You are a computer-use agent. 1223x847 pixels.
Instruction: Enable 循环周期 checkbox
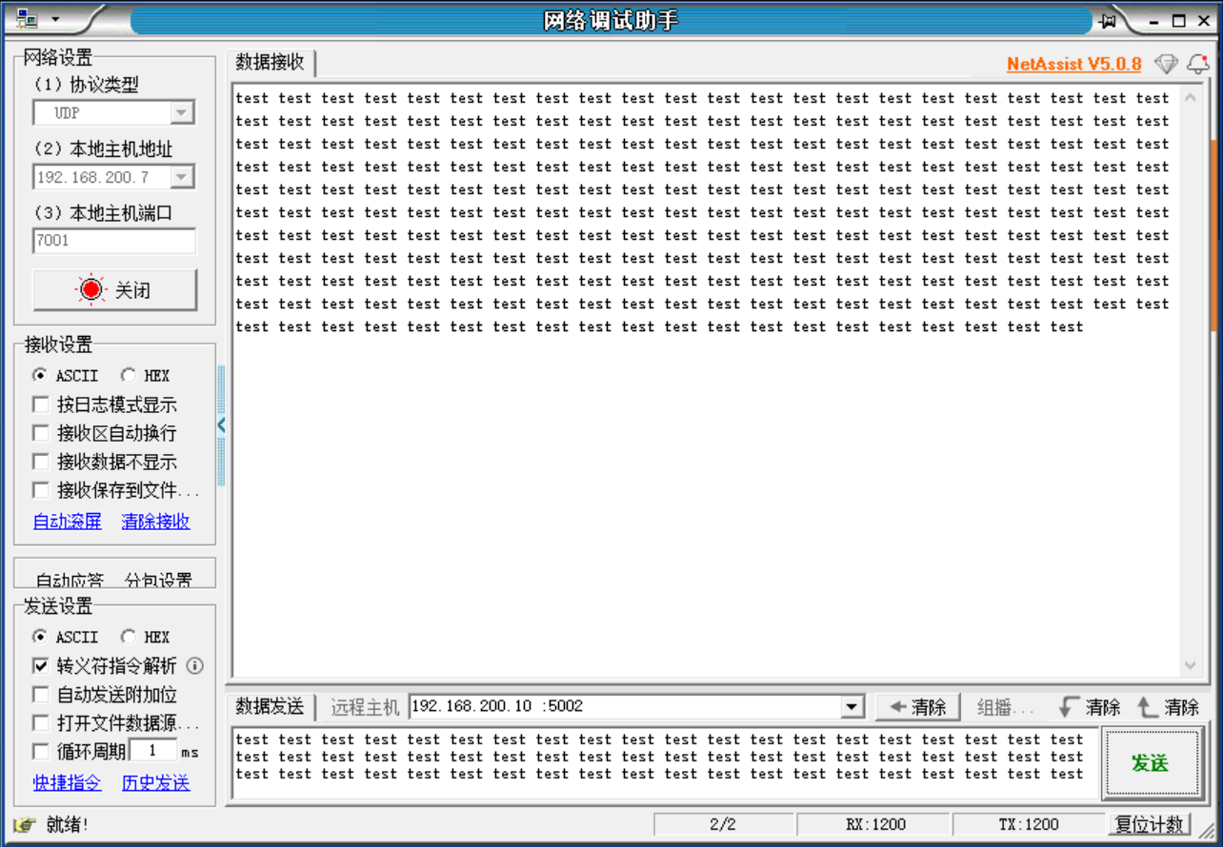[x=40, y=752]
